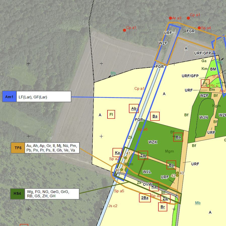226x226 pixels.
Task: Click the red-boxed Ab symbol
Action: tap(134, 108)
